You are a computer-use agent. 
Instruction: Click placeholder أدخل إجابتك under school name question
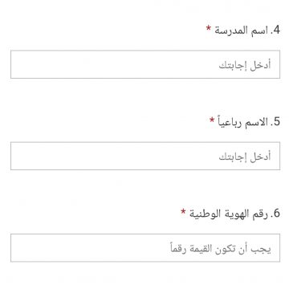click(x=245, y=65)
